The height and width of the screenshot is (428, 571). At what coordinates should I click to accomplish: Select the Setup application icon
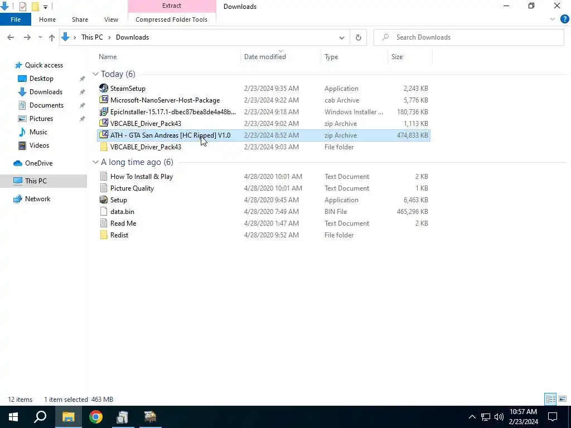(104, 200)
